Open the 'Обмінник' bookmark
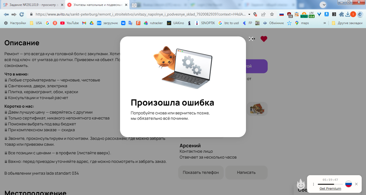 pos(273,23)
